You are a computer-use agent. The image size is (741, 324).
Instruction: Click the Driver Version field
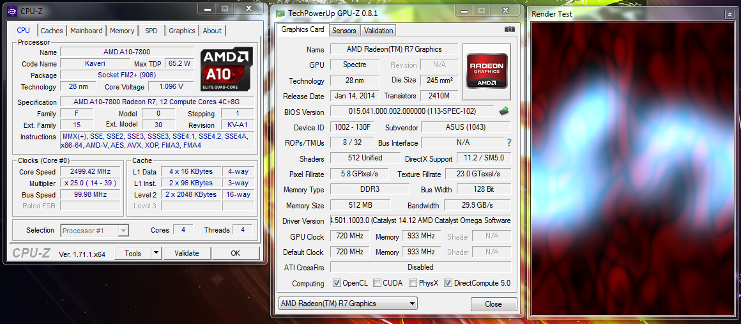pyautogui.click(x=420, y=220)
